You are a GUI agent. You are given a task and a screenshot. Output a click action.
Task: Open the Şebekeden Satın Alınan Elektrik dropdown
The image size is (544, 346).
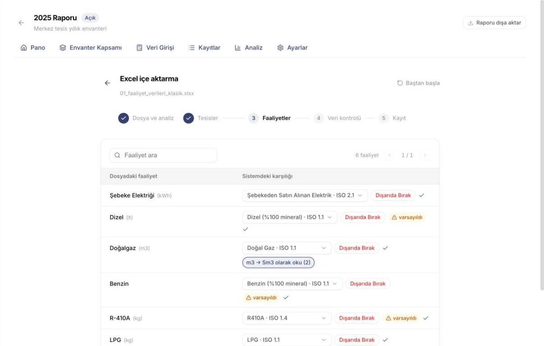305,196
